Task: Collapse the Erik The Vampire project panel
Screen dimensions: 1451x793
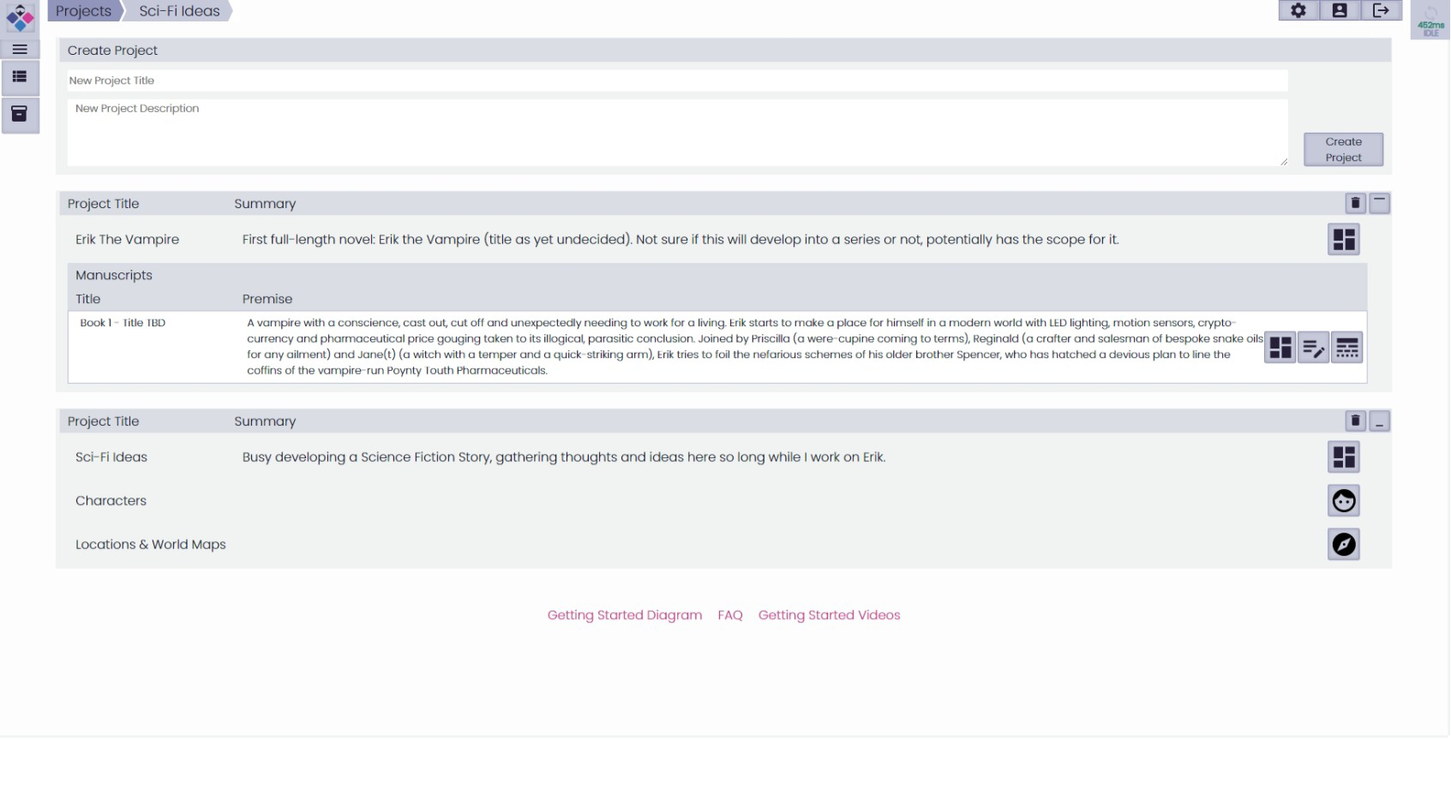Action: (x=1379, y=204)
